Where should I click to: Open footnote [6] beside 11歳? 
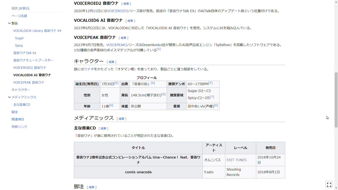[111, 105]
